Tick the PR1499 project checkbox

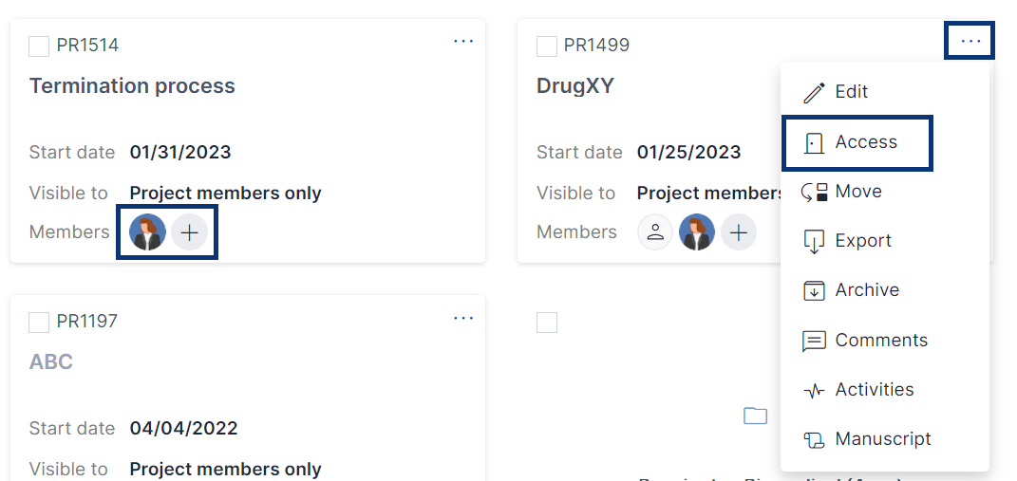pyautogui.click(x=547, y=46)
